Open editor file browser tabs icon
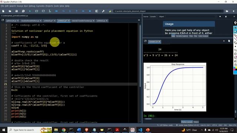This screenshot has width=237, height=133. coord(3,20)
